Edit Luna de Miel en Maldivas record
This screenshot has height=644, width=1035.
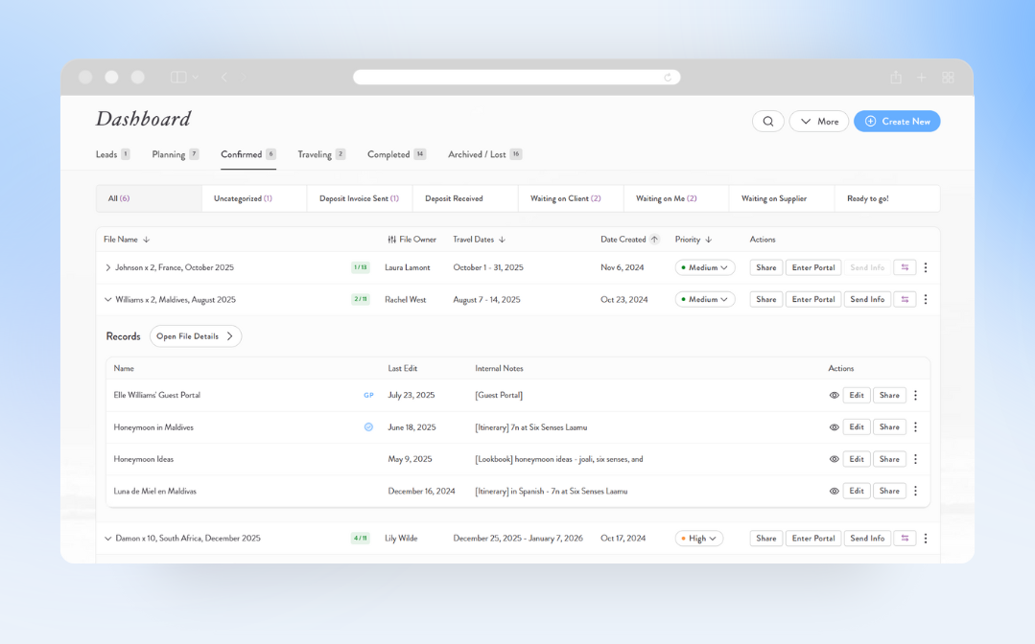pyautogui.click(x=857, y=491)
